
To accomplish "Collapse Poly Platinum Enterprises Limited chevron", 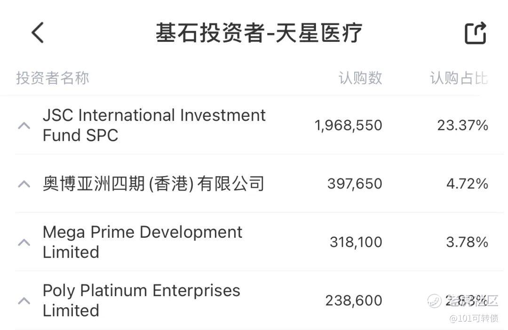I will (24, 300).
